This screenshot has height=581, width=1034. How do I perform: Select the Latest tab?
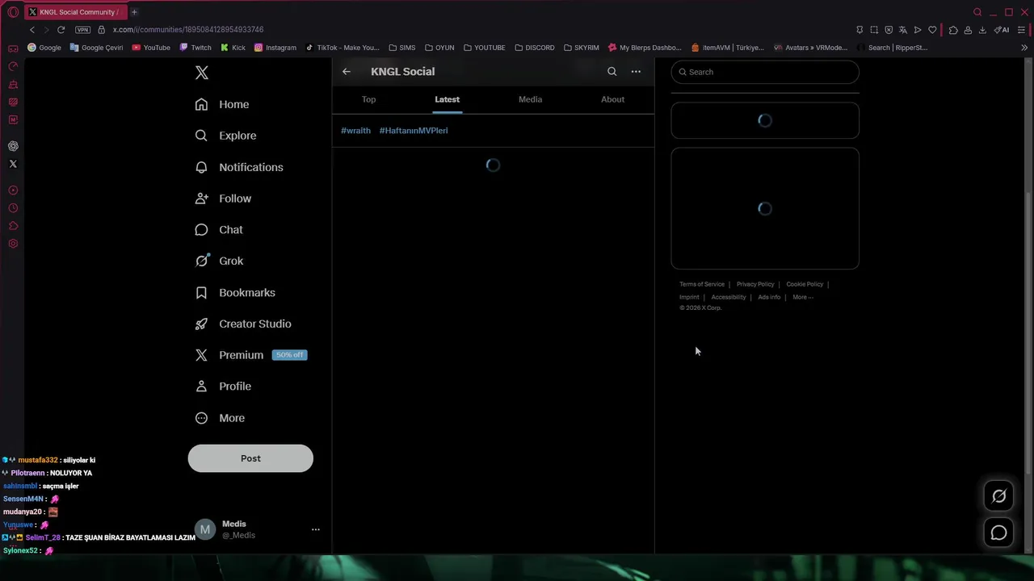(x=447, y=99)
